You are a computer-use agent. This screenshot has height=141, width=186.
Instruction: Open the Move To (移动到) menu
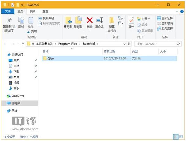pyautogui.click(x=68, y=23)
